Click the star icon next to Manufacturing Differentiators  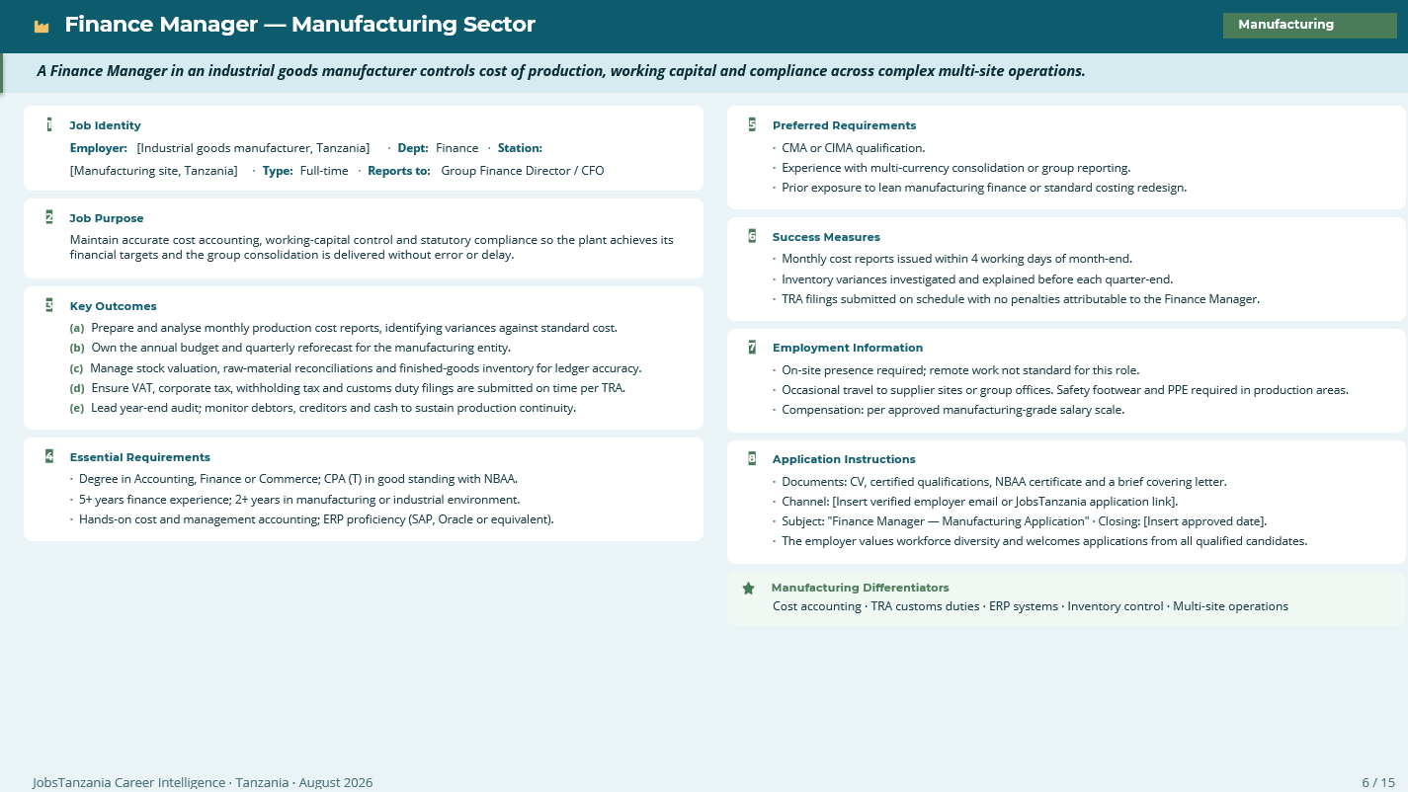tap(748, 588)
